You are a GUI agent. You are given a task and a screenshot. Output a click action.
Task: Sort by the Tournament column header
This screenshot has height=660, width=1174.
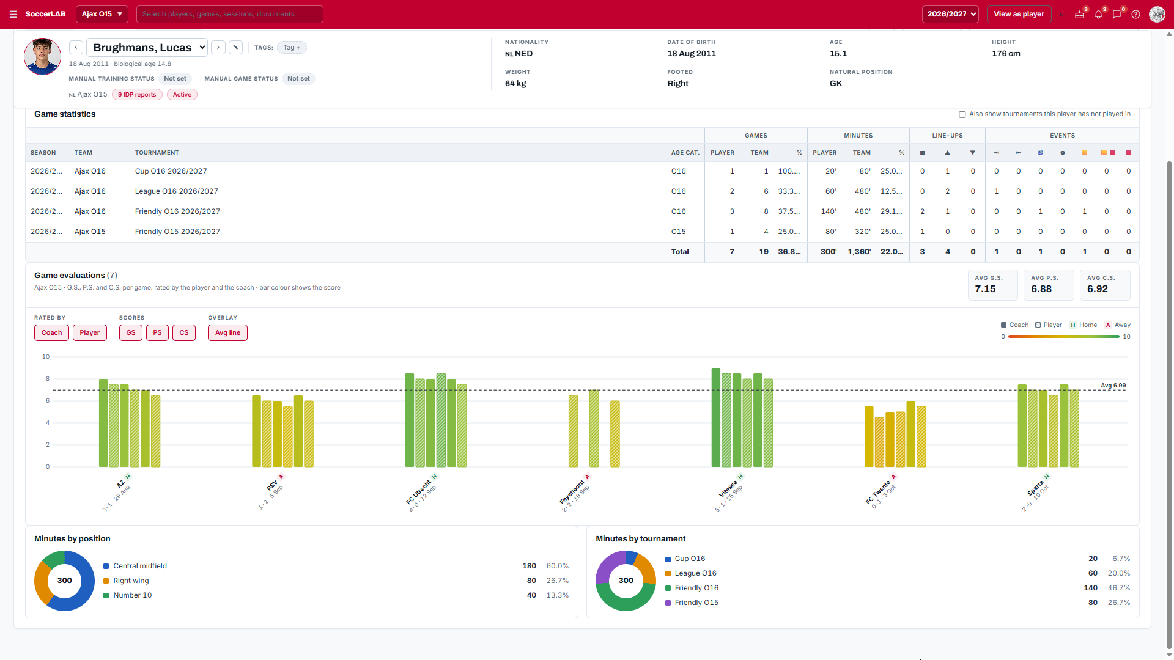pyautogui.click(x=157, y=153)
